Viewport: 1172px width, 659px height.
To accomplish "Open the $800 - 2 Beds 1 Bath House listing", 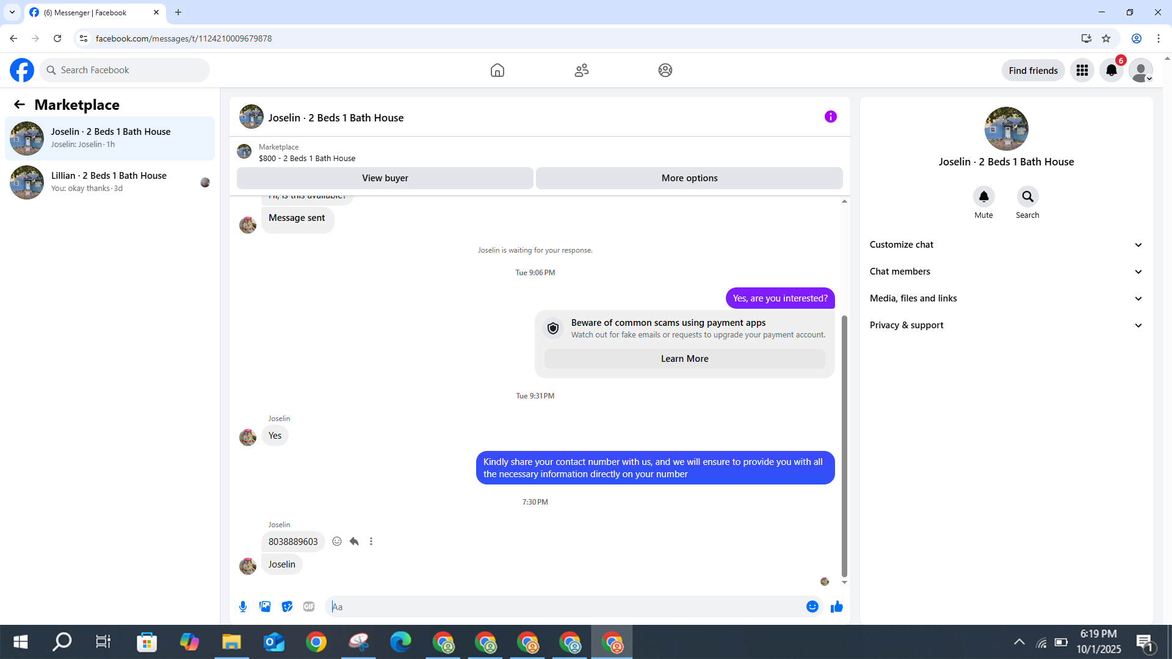I will coord(307,158).
